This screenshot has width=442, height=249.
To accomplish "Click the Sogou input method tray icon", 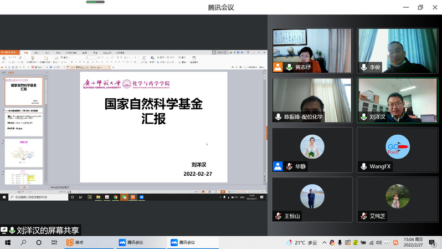I will [396, 242].
